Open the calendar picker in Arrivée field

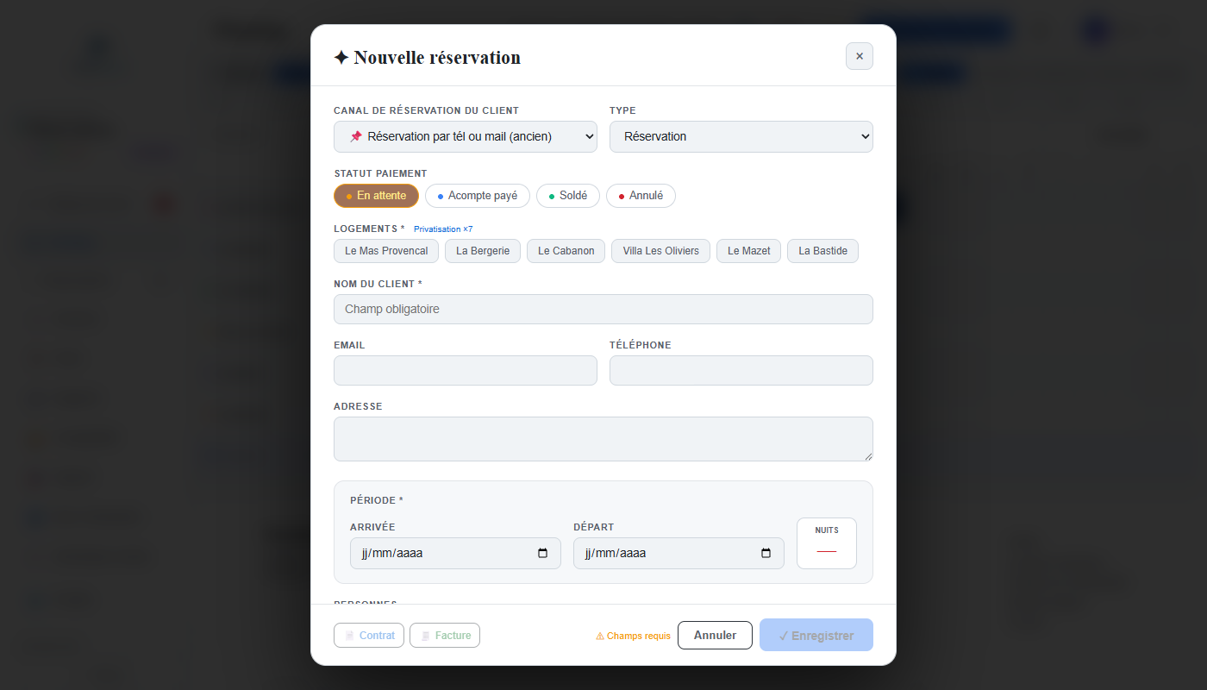(x=542, y=554)
